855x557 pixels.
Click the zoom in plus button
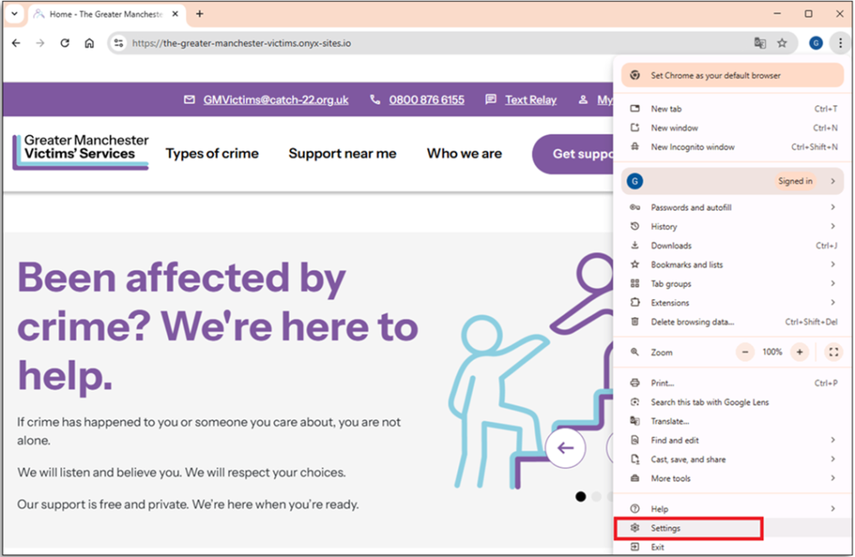pos(800,352)
